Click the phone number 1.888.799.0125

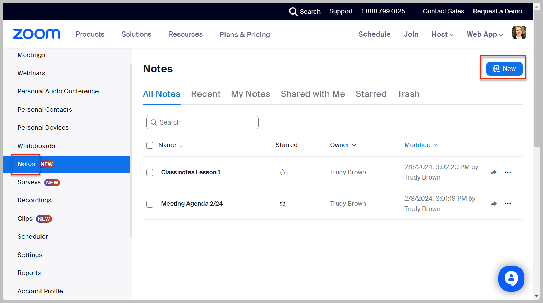[x=383, y=11]
